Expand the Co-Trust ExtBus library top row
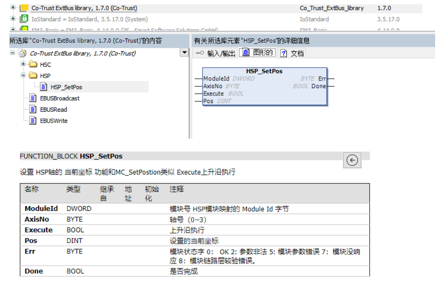Viewport: 439px width, 281px height. [13, 7]
